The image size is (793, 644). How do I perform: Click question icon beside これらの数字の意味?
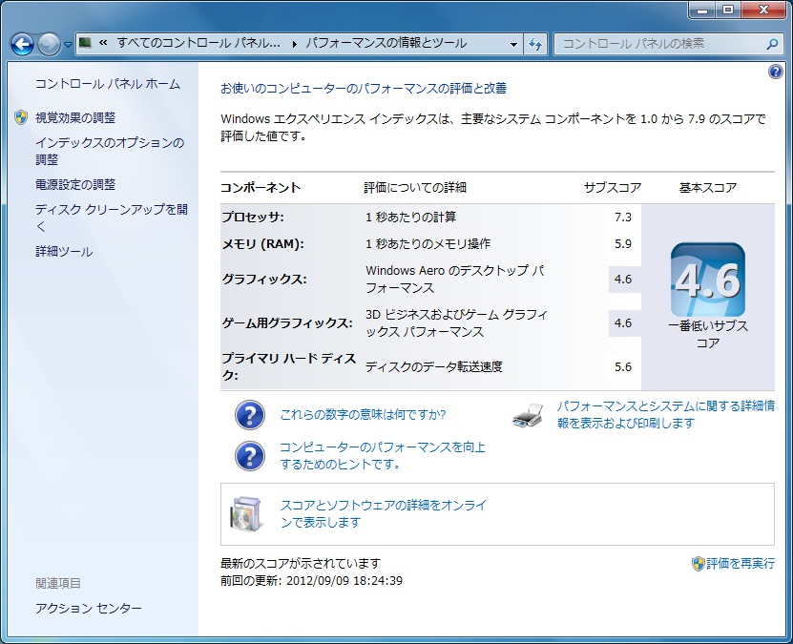point(250,415)
